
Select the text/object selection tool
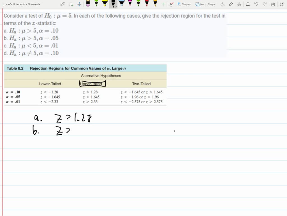coord(63,4)
